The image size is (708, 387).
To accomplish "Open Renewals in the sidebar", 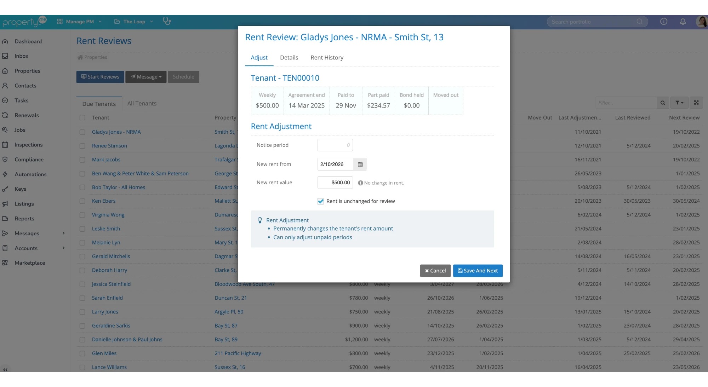I will (27, 115).
